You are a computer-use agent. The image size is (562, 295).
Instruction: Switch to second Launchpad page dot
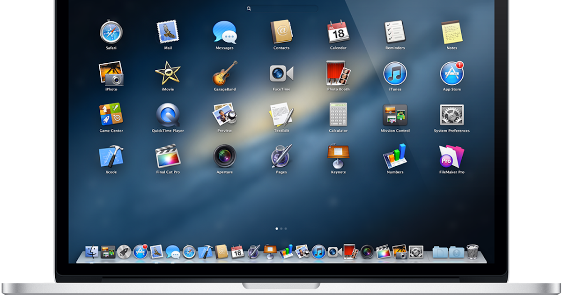pos(281,229)
